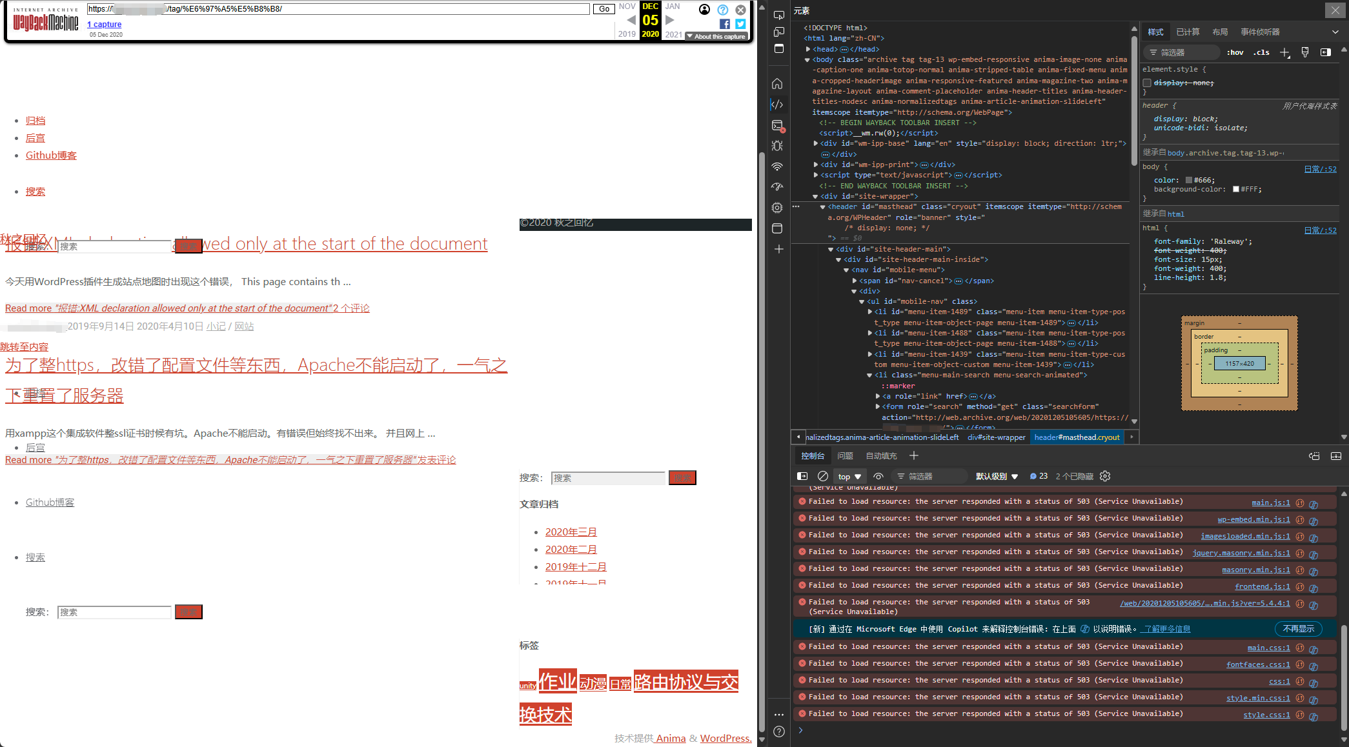Click About this capture button
The height and width of the screenshot is (747, 1349).
coord(716,37)
